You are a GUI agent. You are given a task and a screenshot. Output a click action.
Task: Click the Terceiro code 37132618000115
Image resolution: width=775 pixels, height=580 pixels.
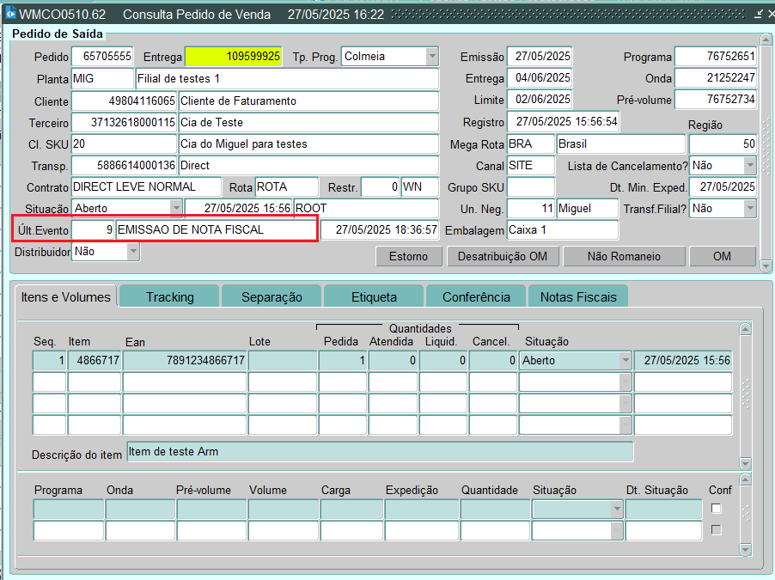pos(124,122)
